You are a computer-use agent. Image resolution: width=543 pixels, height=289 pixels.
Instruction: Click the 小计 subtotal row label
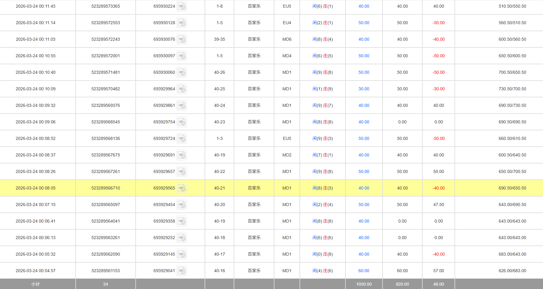pyautogui.click(x=36, y=284)
